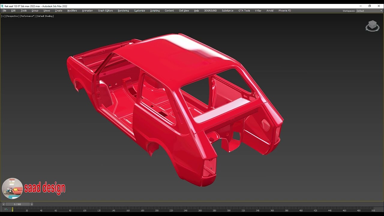Click the ViewCube in the viewport corner
This screenshot has height=216, width=384.
coord(372,26)
